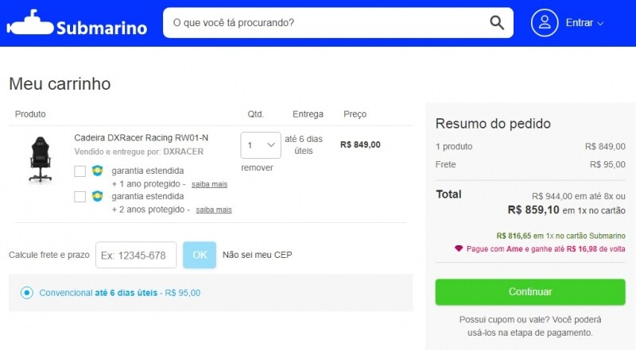Click the 2-year warranty shield icon
The width and height of the screenshot is (636, 350).
(x=98, y=196)
